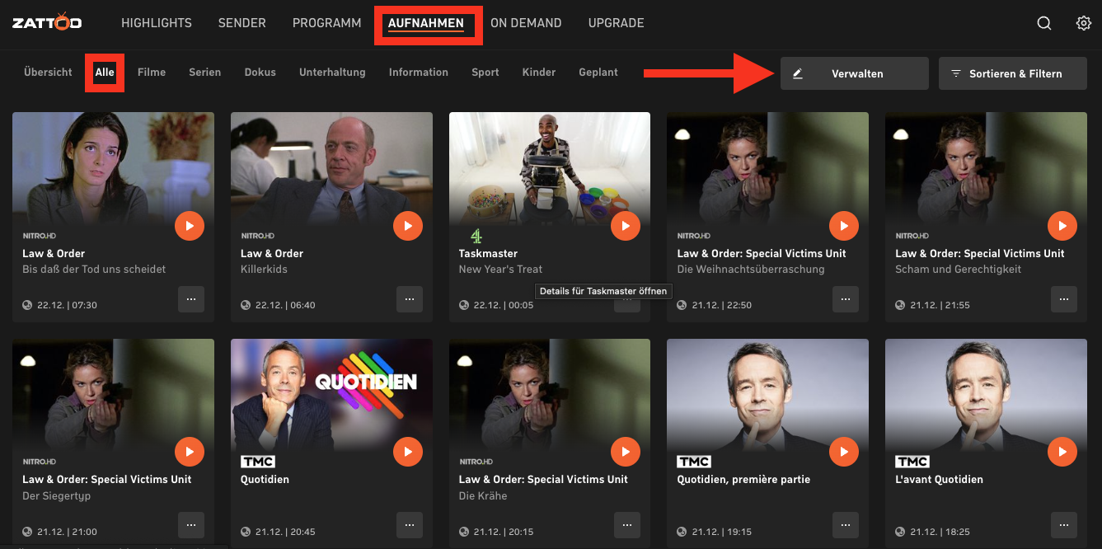Open the Quotidien rainbow logo thumbnail

pyautogui.click(x=331, y=395)
